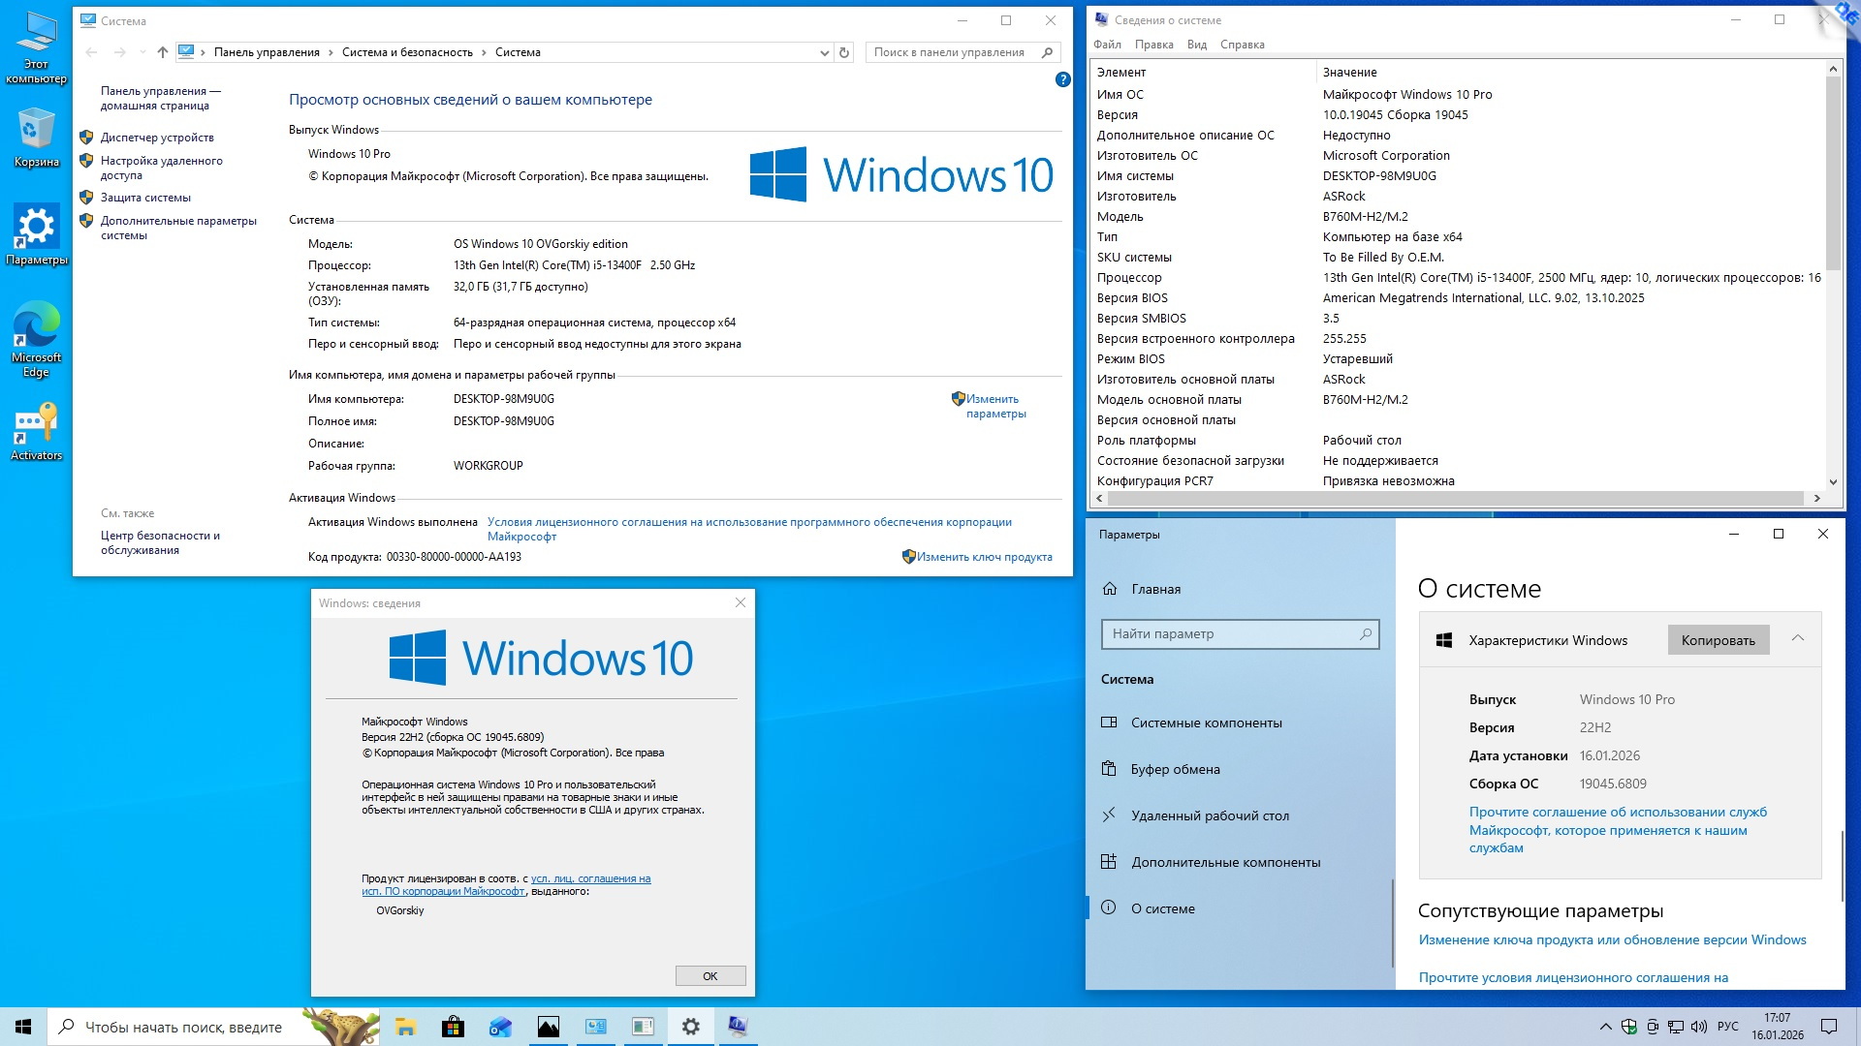Open the Recycle Bin (Корзина) desktop icon
This screenshot has height=1046, width=1861.
pyautogui.click(x=36, y=136)
